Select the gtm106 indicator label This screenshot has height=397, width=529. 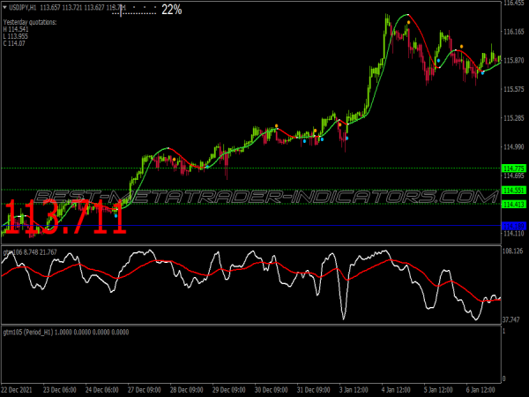(x=13, y=252)
